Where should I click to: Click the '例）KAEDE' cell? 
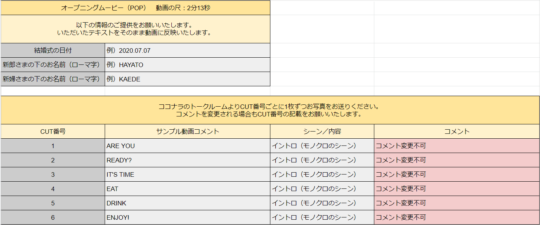(188, 79)
